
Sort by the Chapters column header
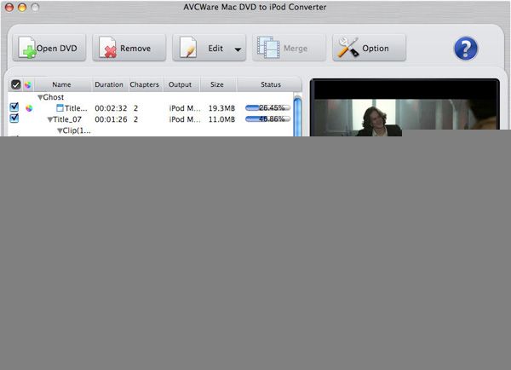coord(145,84)
